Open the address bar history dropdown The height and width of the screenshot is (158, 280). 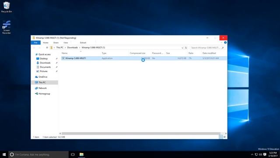coord(182,48)
